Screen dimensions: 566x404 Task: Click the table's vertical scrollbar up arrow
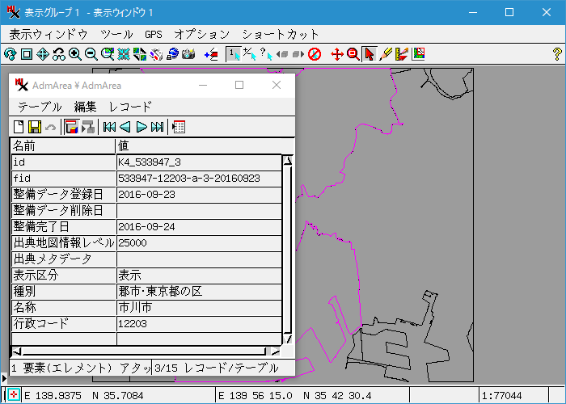click(x=287, y=161)
